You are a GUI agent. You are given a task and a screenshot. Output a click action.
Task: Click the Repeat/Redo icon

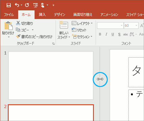pos(27,5)
